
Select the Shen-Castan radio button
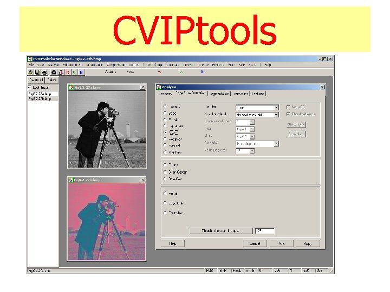[165, 172]
